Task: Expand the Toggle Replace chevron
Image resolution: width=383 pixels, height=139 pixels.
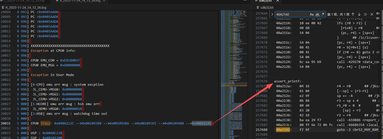Action: point(272,15)
